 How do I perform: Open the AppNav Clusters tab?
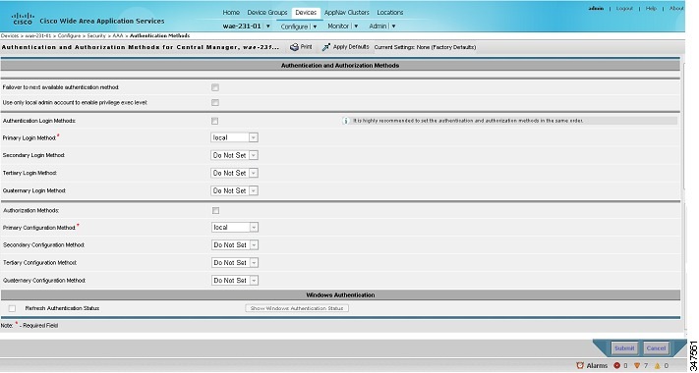346,13
